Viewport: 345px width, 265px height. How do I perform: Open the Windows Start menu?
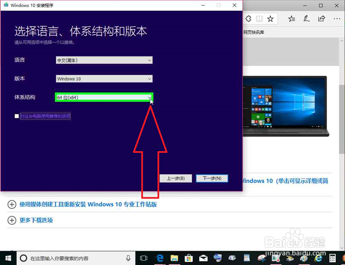pos(8,258)
